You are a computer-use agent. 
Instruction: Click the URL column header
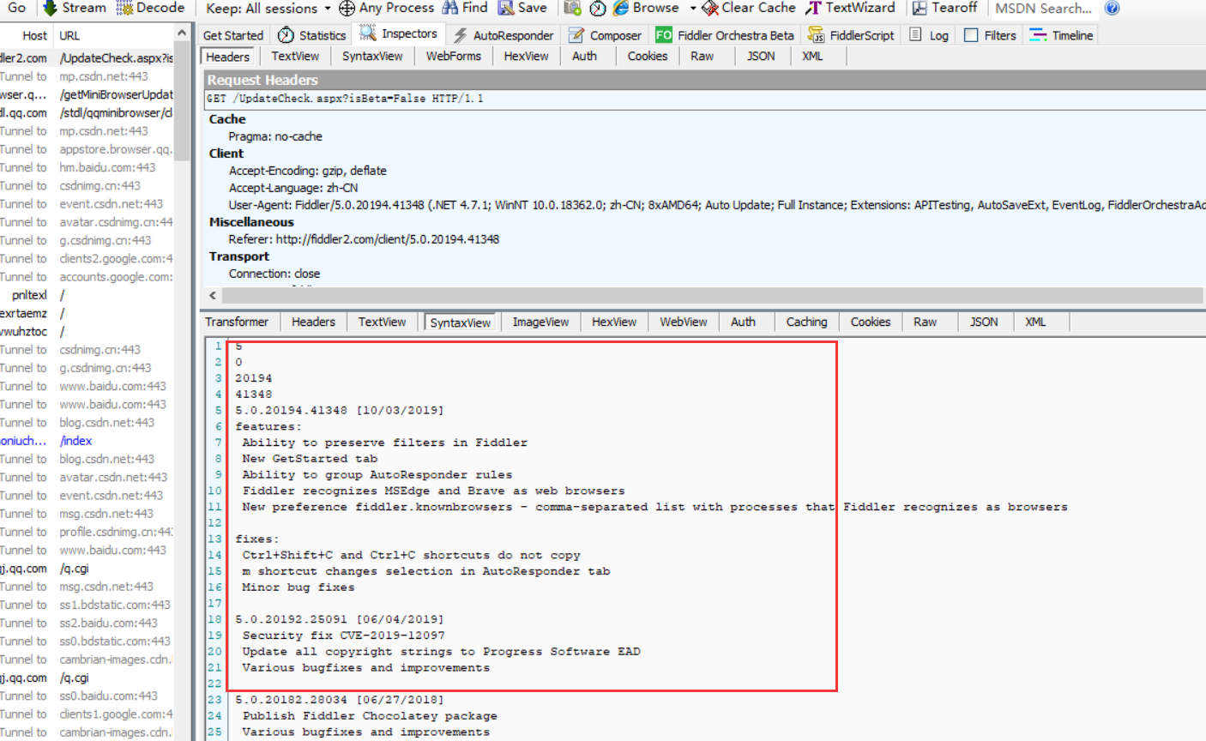113,35
